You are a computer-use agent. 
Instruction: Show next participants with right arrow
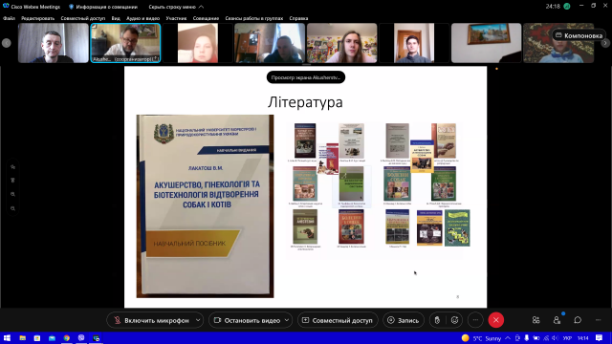click(x=605, y=43)
